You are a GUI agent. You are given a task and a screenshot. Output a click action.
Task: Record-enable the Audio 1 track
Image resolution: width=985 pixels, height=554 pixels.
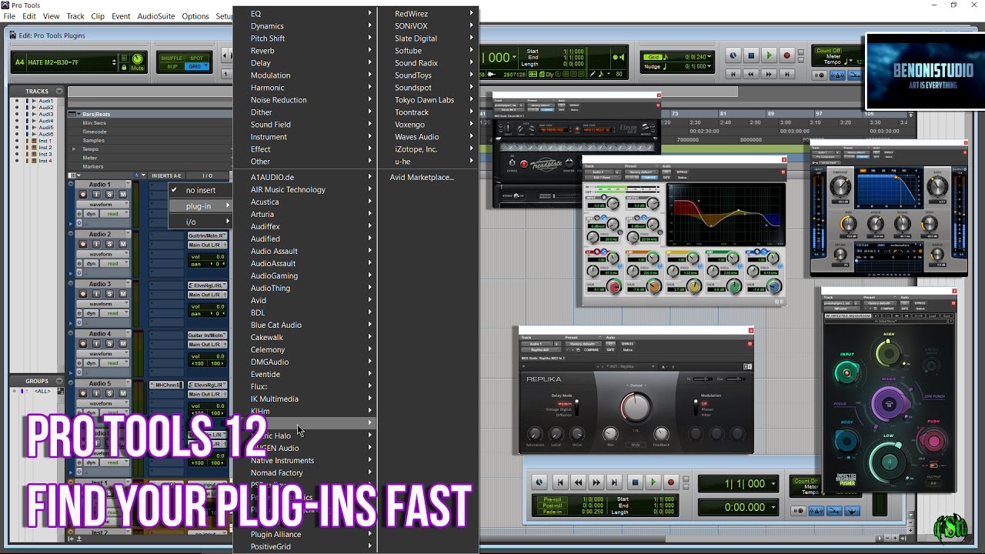83,194
